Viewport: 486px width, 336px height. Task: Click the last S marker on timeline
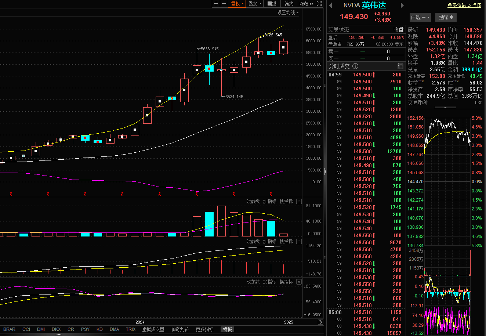271,194
